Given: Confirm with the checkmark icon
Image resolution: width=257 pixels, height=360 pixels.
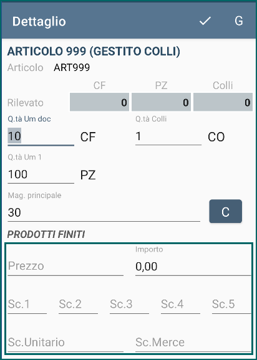Looking at the screenshot, I should coord(205,21).
